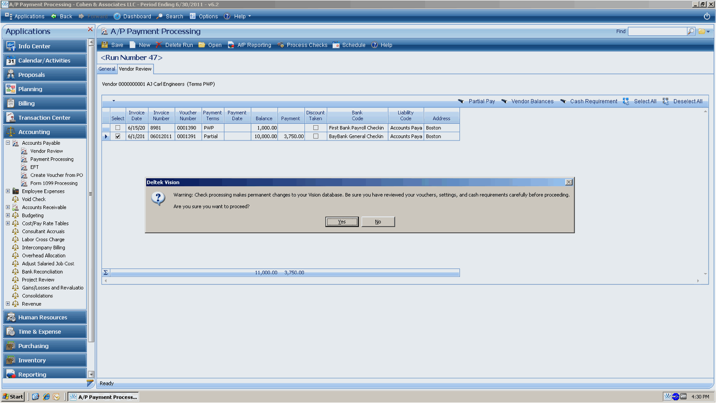Confirm with Yes in warning dialog
Image resolution: width=716 pixels, height=403 pixels.
click(x=342, y=222)
